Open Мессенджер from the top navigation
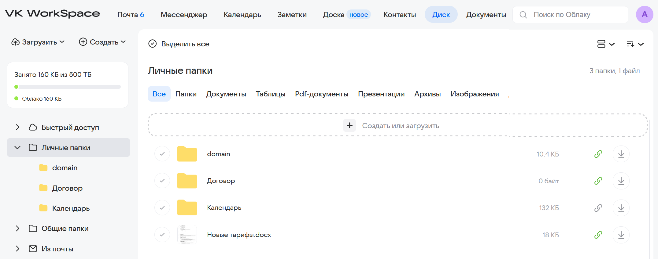Screen dimensions: 658x259 [x=184, y=15]
